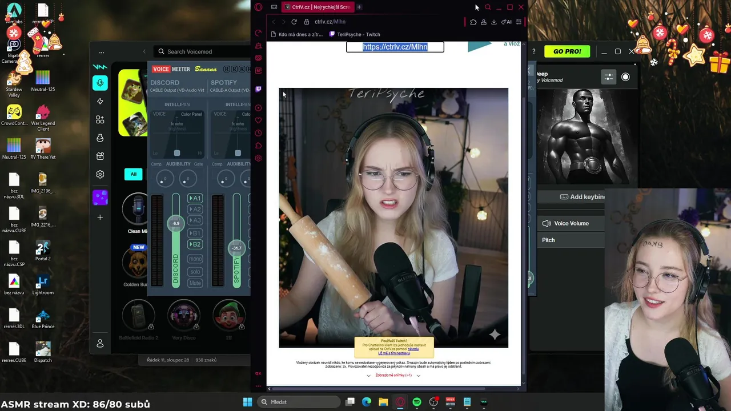Open Opera downloads icon
Viewport: 731px width, 411px height.
[494, 22]
